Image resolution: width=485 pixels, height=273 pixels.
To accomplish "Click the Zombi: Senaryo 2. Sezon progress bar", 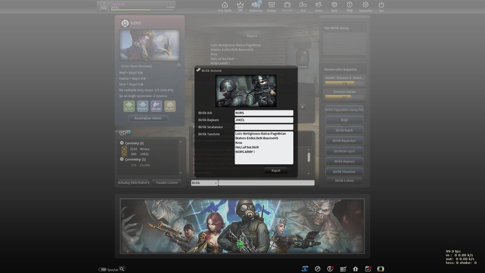I will pos(344,83).
